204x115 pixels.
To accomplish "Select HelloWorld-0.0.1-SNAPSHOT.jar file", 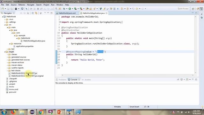I will [x=24, y=73].
